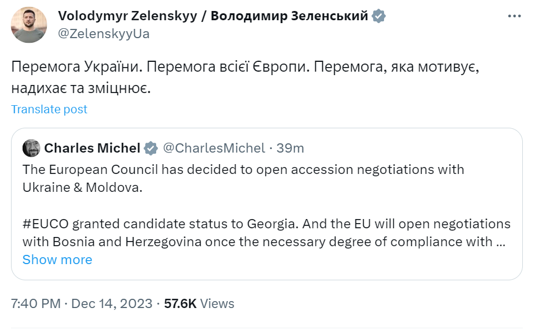Open the #EUCO hashtag
The image size is (535, 330).
pyautogui.click(x=45, y=224)
